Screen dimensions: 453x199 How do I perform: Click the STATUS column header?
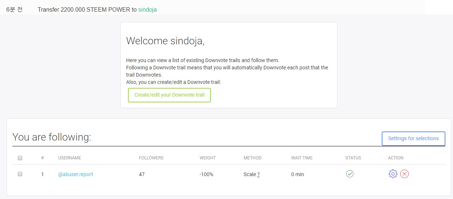point(353,158)
